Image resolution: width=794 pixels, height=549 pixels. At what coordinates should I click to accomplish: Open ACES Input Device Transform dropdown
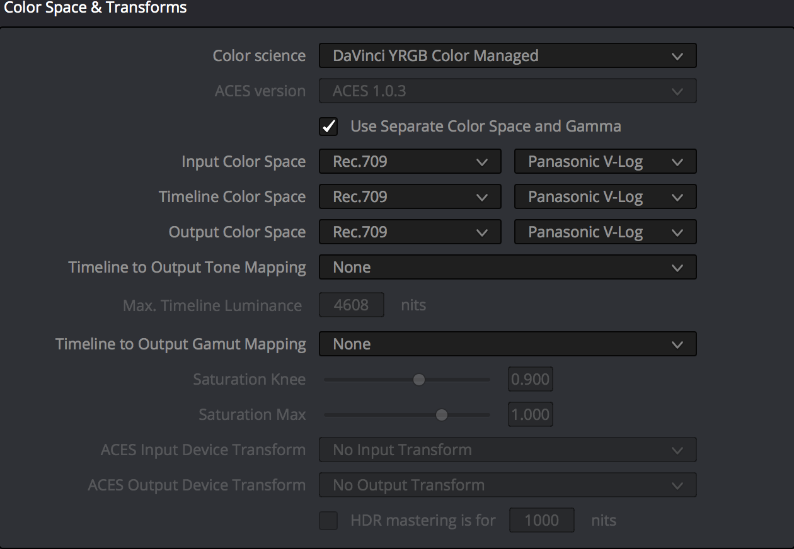pos(507,450)
